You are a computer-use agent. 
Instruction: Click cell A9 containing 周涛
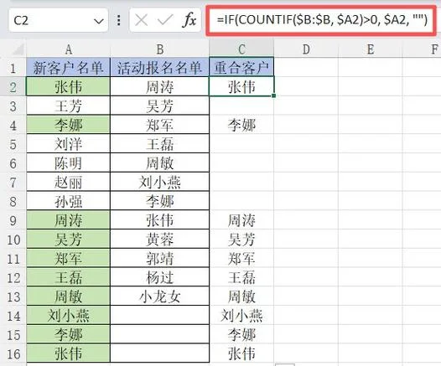pos(69,220)
